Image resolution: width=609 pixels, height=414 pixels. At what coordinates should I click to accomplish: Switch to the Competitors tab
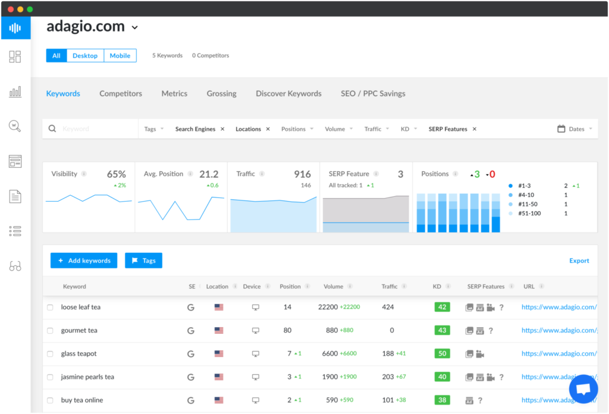[121, 93]
